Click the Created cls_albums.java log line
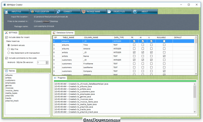Screen dimensions: 203x122 [73, 86]
